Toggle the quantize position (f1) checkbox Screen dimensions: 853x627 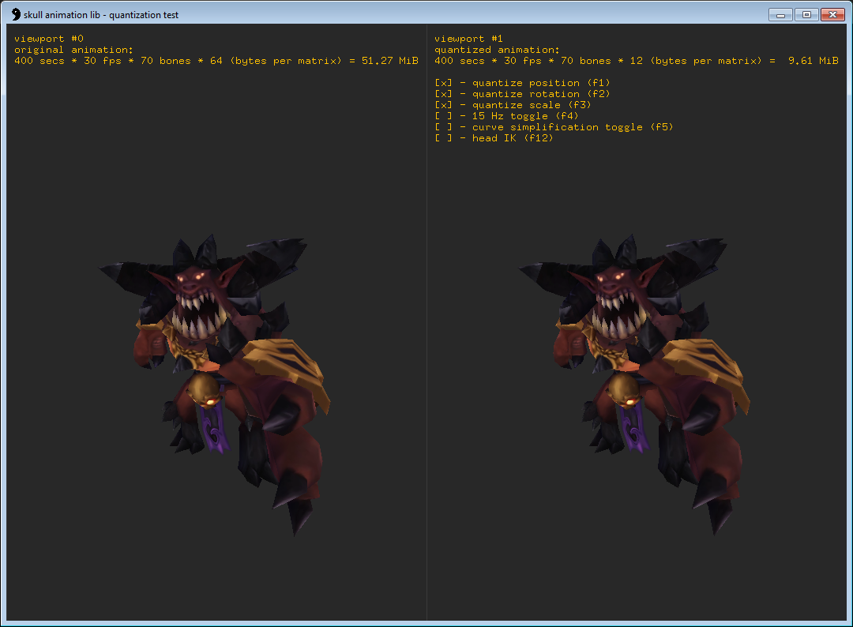click(443, 83)
